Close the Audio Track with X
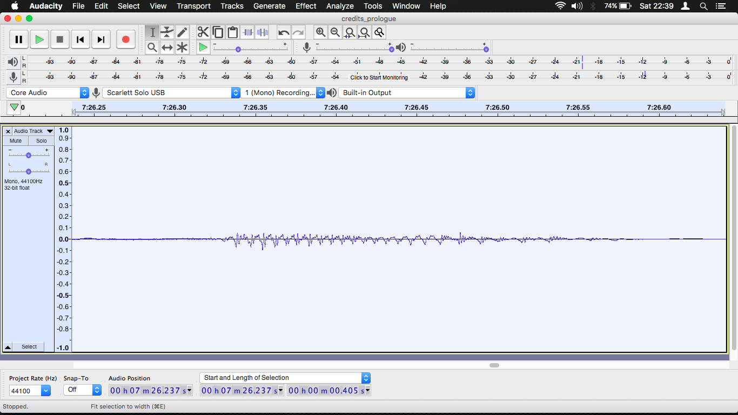 click(8, 131)
